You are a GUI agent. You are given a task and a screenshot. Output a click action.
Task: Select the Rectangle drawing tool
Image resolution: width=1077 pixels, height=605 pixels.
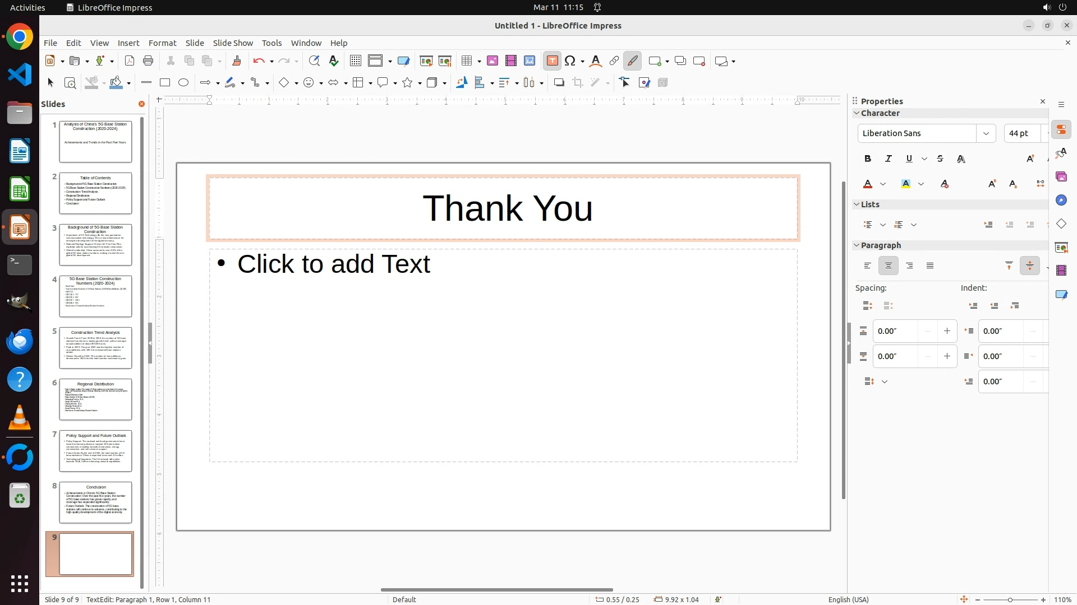point(164,82)
